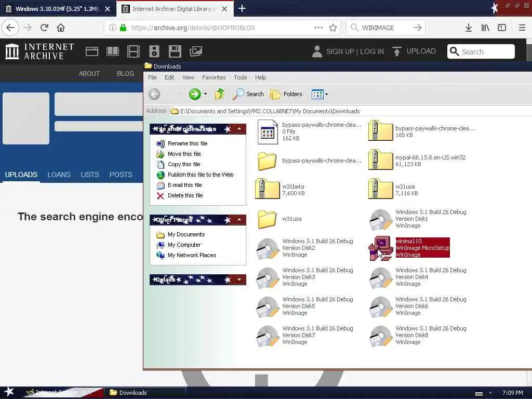Open Archive images icon
The image size is (532, 399).
(196, 51)
